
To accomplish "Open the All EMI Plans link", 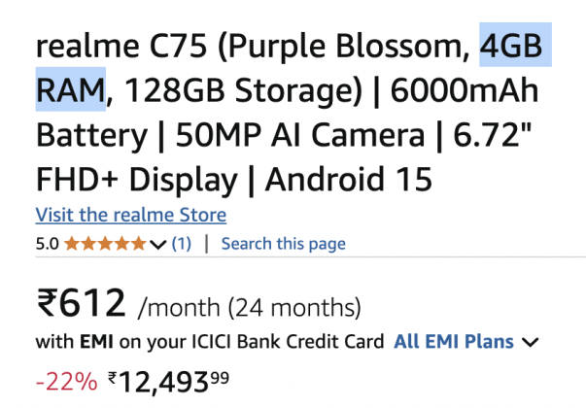I will pos(454,342).
